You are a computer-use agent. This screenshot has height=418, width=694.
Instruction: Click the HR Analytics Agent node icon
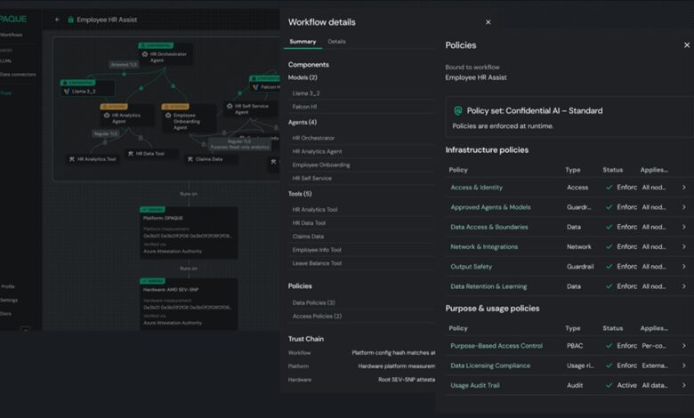tap(107, 115)
